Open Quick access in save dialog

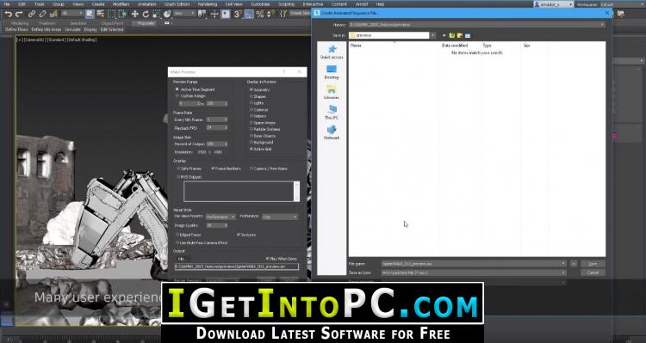(332, 52)
